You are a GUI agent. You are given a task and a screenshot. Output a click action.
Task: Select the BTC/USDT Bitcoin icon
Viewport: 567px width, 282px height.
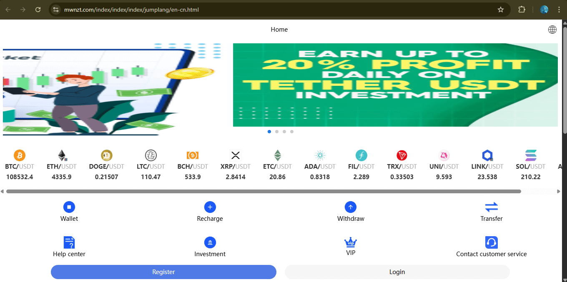[x=20, y=156]
